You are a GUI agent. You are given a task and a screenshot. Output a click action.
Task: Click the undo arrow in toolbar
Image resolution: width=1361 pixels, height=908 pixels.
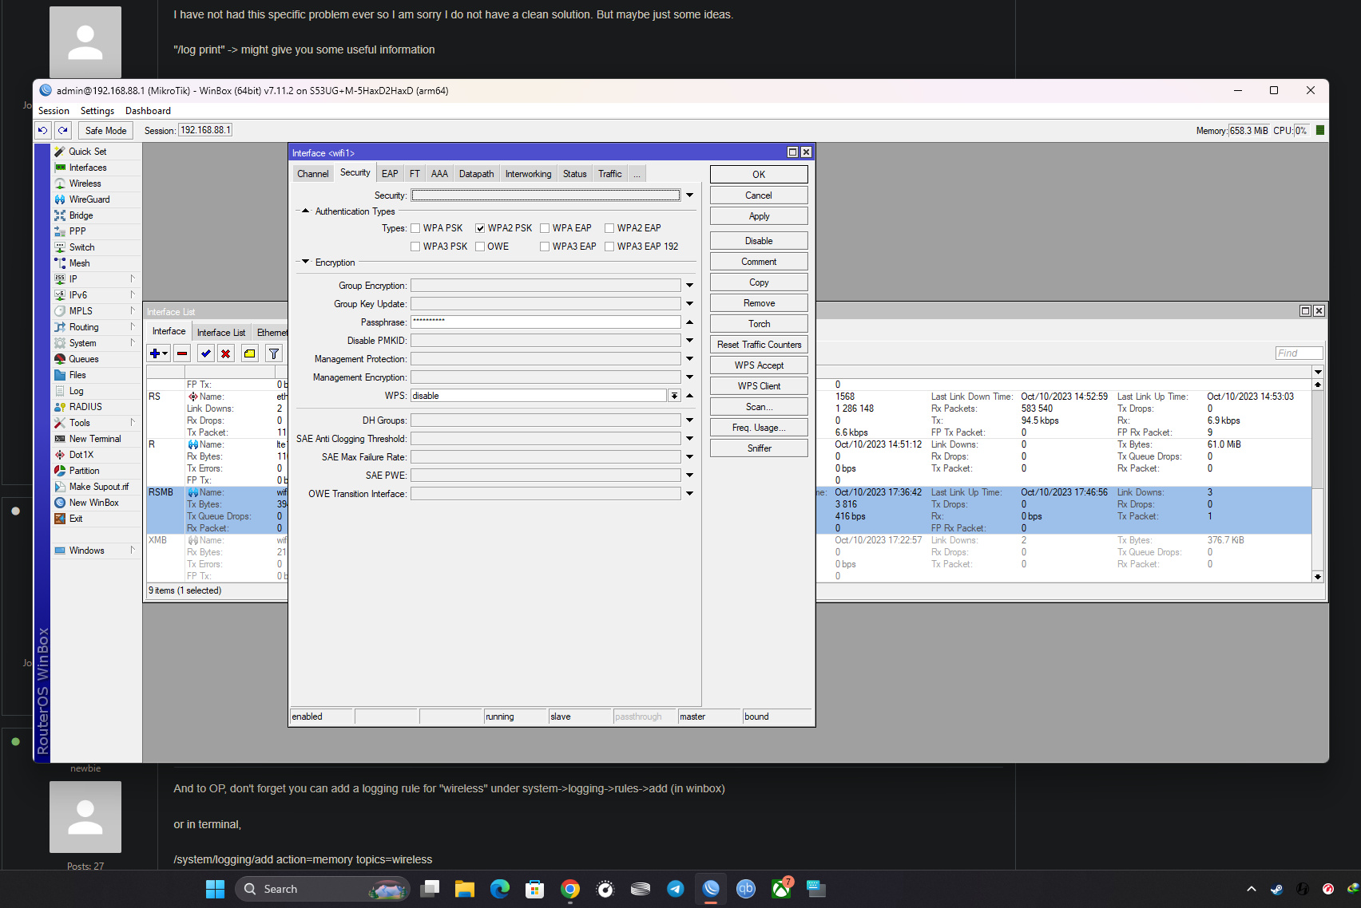43,130
